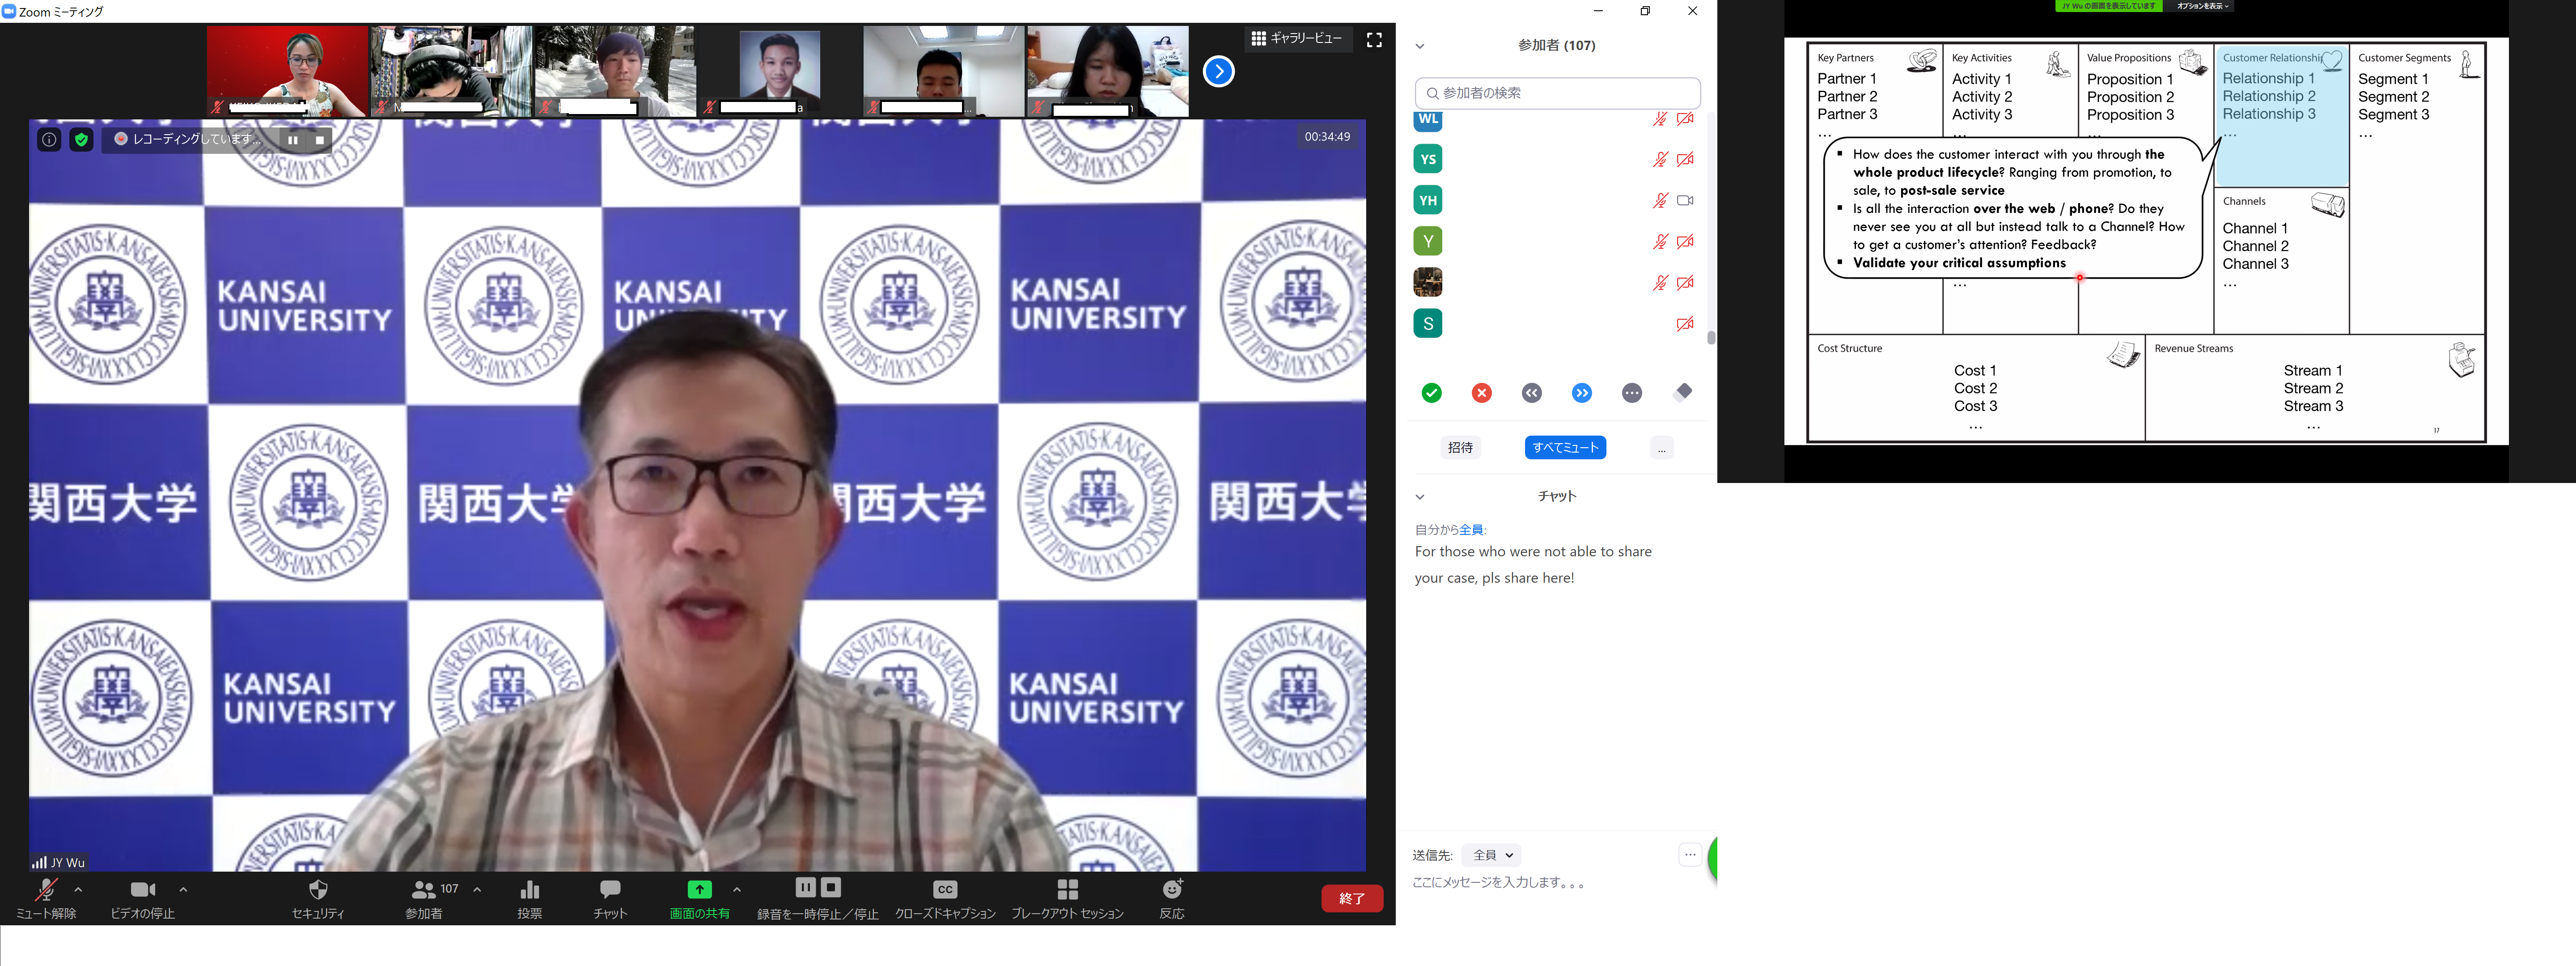The height and width of the screenshot is (966, 2576).
Task: Stop the recording from the bottom toolbar
Action: pyautogui.click(x=831, y=887)
